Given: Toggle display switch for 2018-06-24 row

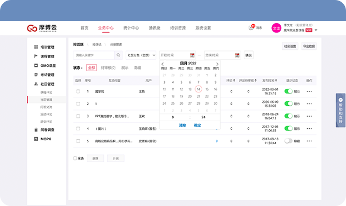Looking at the screenshot, I should pyautogui.click(x=288, y=116).
